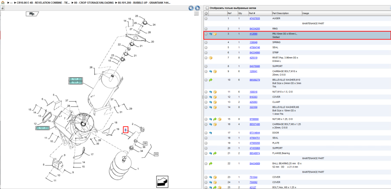The image size is (391, 189).
Task: Click box icon in BELLEVILLE WASHER M8 row
Action: tap(215, 107)
